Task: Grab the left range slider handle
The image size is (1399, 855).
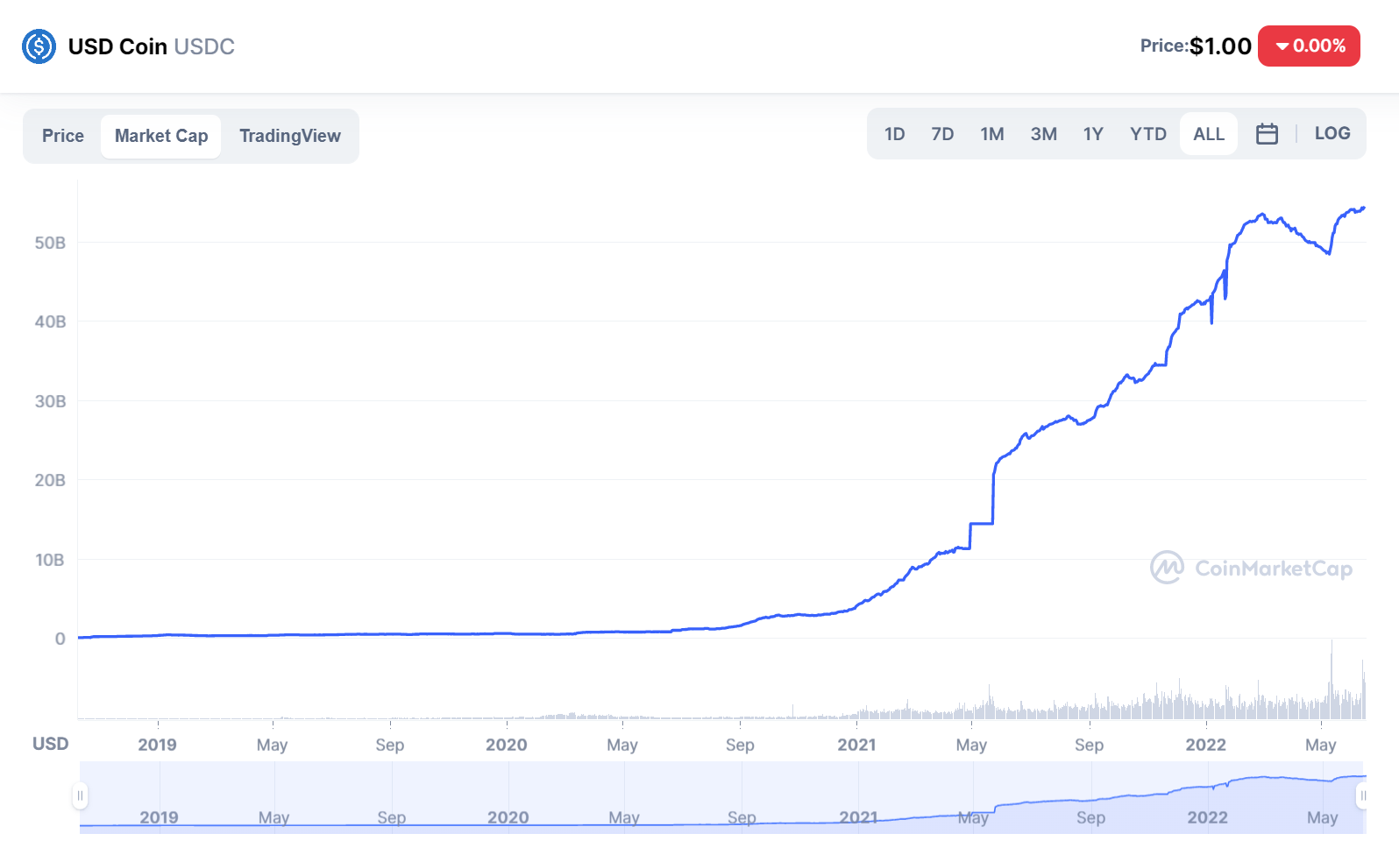Action: 80,795
